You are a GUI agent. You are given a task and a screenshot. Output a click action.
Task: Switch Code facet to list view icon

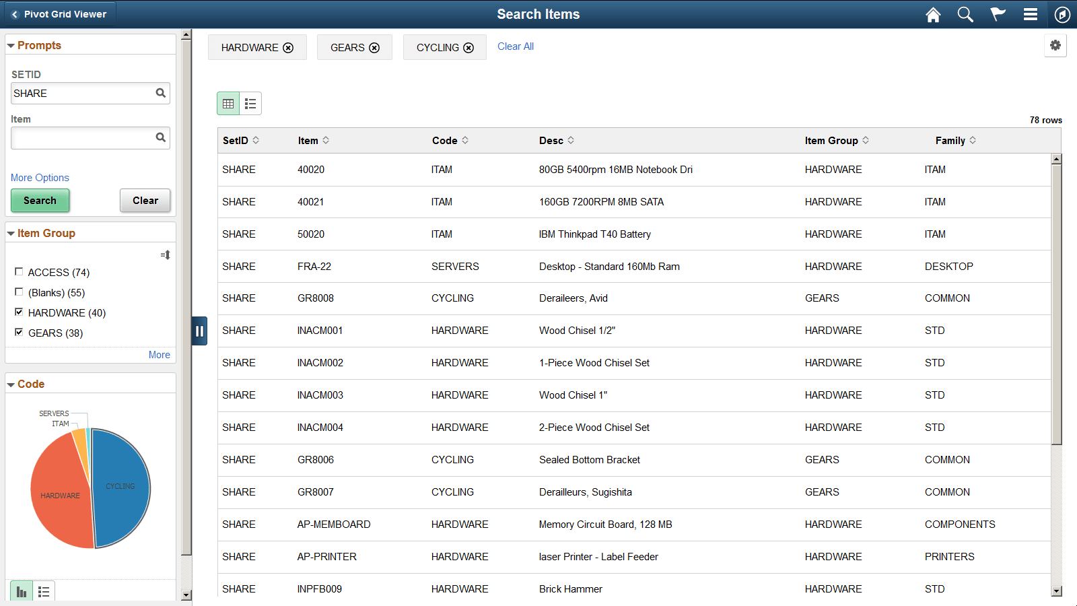point(44,591)
